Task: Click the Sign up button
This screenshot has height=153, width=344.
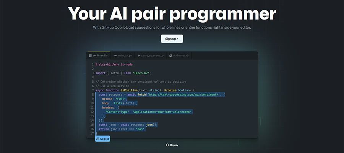Action: click(x=172, y=39)
